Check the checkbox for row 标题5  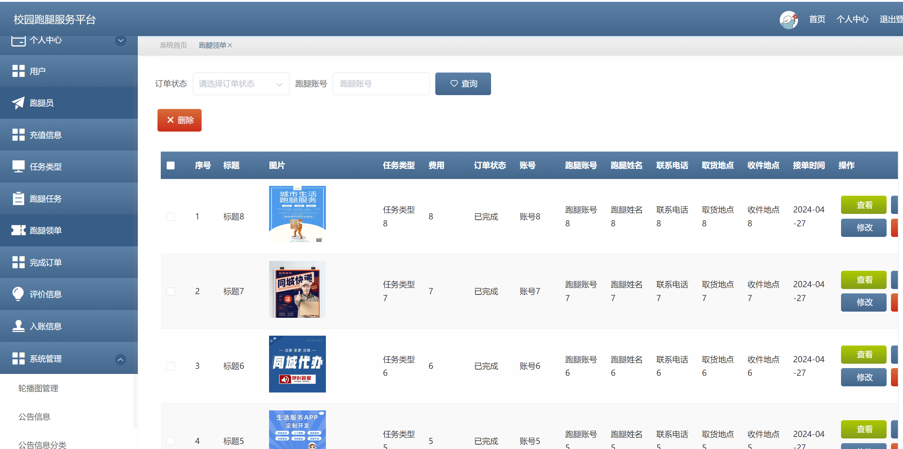[x=171, y=441]
